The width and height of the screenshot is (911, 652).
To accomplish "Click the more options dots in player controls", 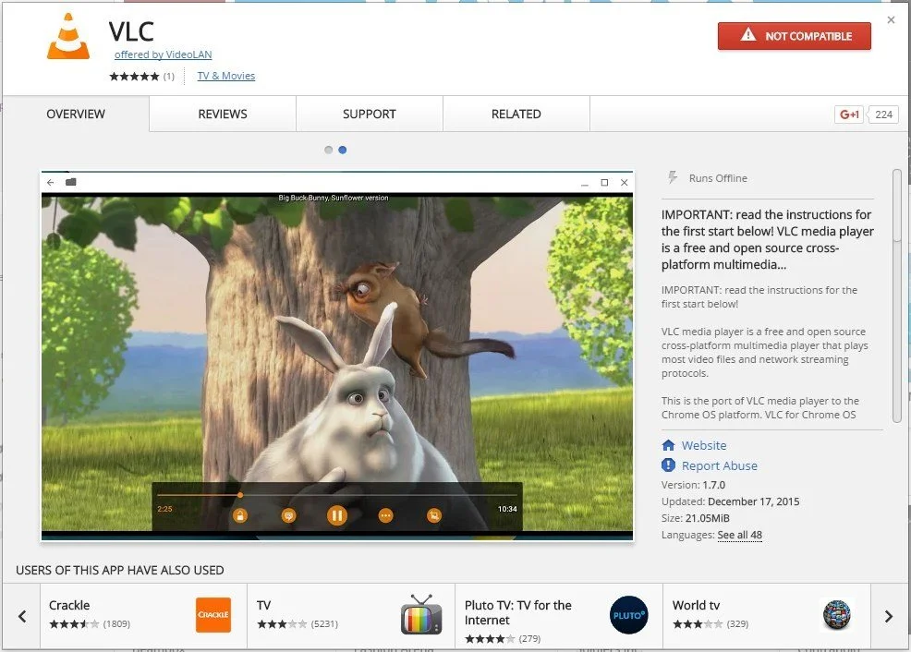I will tap(385, 515).
